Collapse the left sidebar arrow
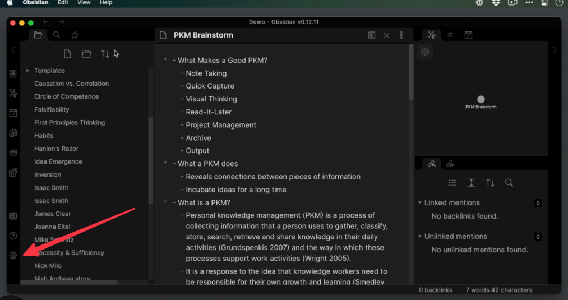Screen dimensions: 568x300 (13, 50)
